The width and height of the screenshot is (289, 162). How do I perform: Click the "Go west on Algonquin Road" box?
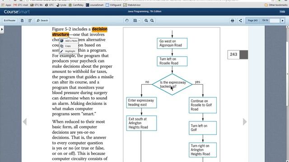tap(172, 43)
